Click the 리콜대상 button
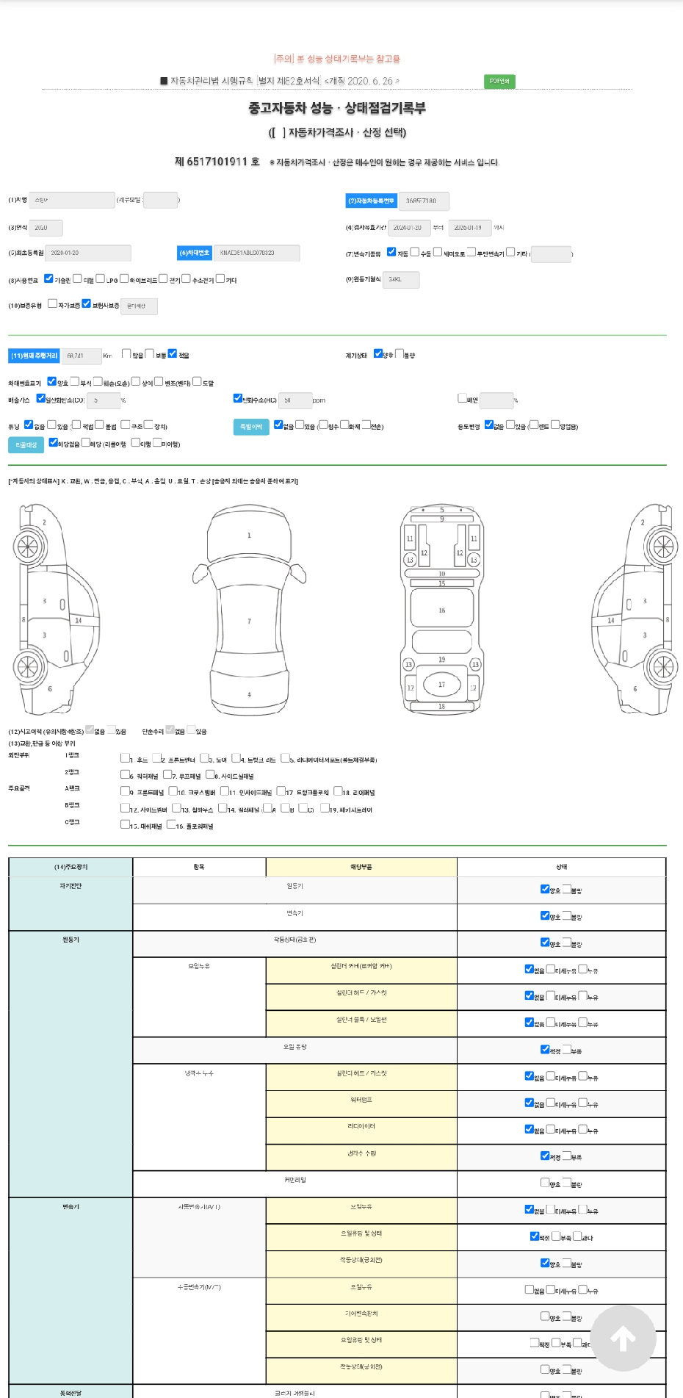Screen dimensions: 683x1398 click(x=26, y=444)
